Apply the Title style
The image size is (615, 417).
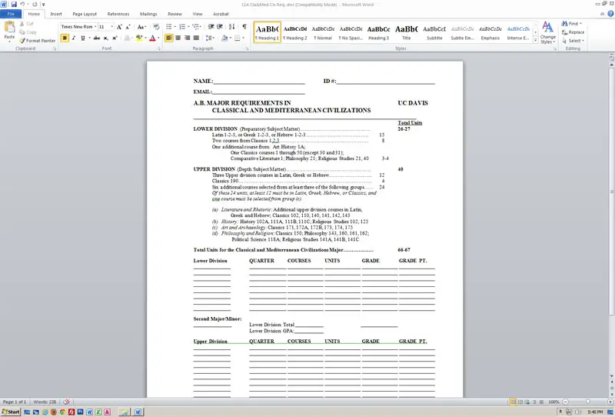407,32
